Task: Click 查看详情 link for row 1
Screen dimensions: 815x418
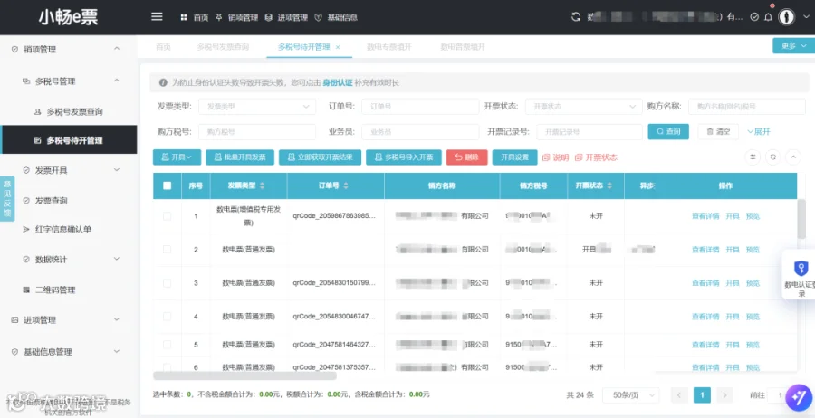Action: (705, 216)
